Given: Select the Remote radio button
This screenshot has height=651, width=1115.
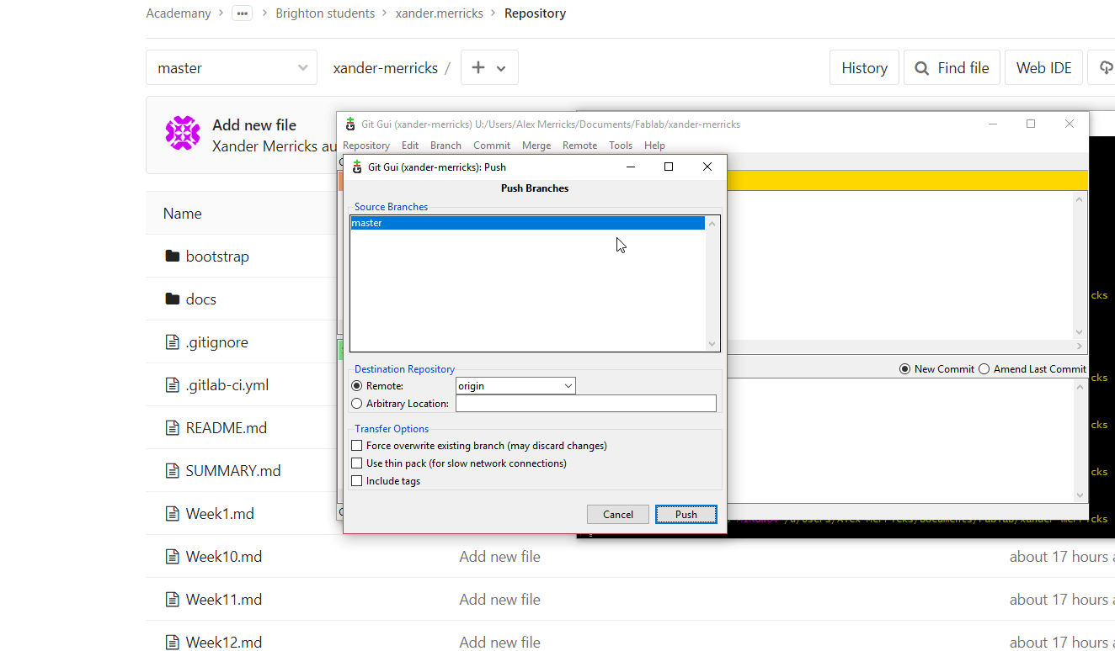Looking at the screenshot, I should coord(357,386).
